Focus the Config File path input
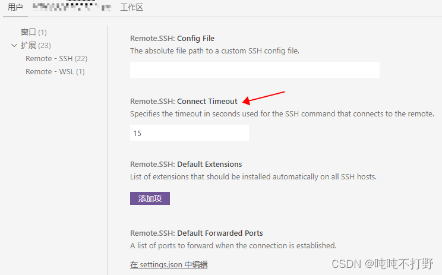442x275 pixels. 254,70
